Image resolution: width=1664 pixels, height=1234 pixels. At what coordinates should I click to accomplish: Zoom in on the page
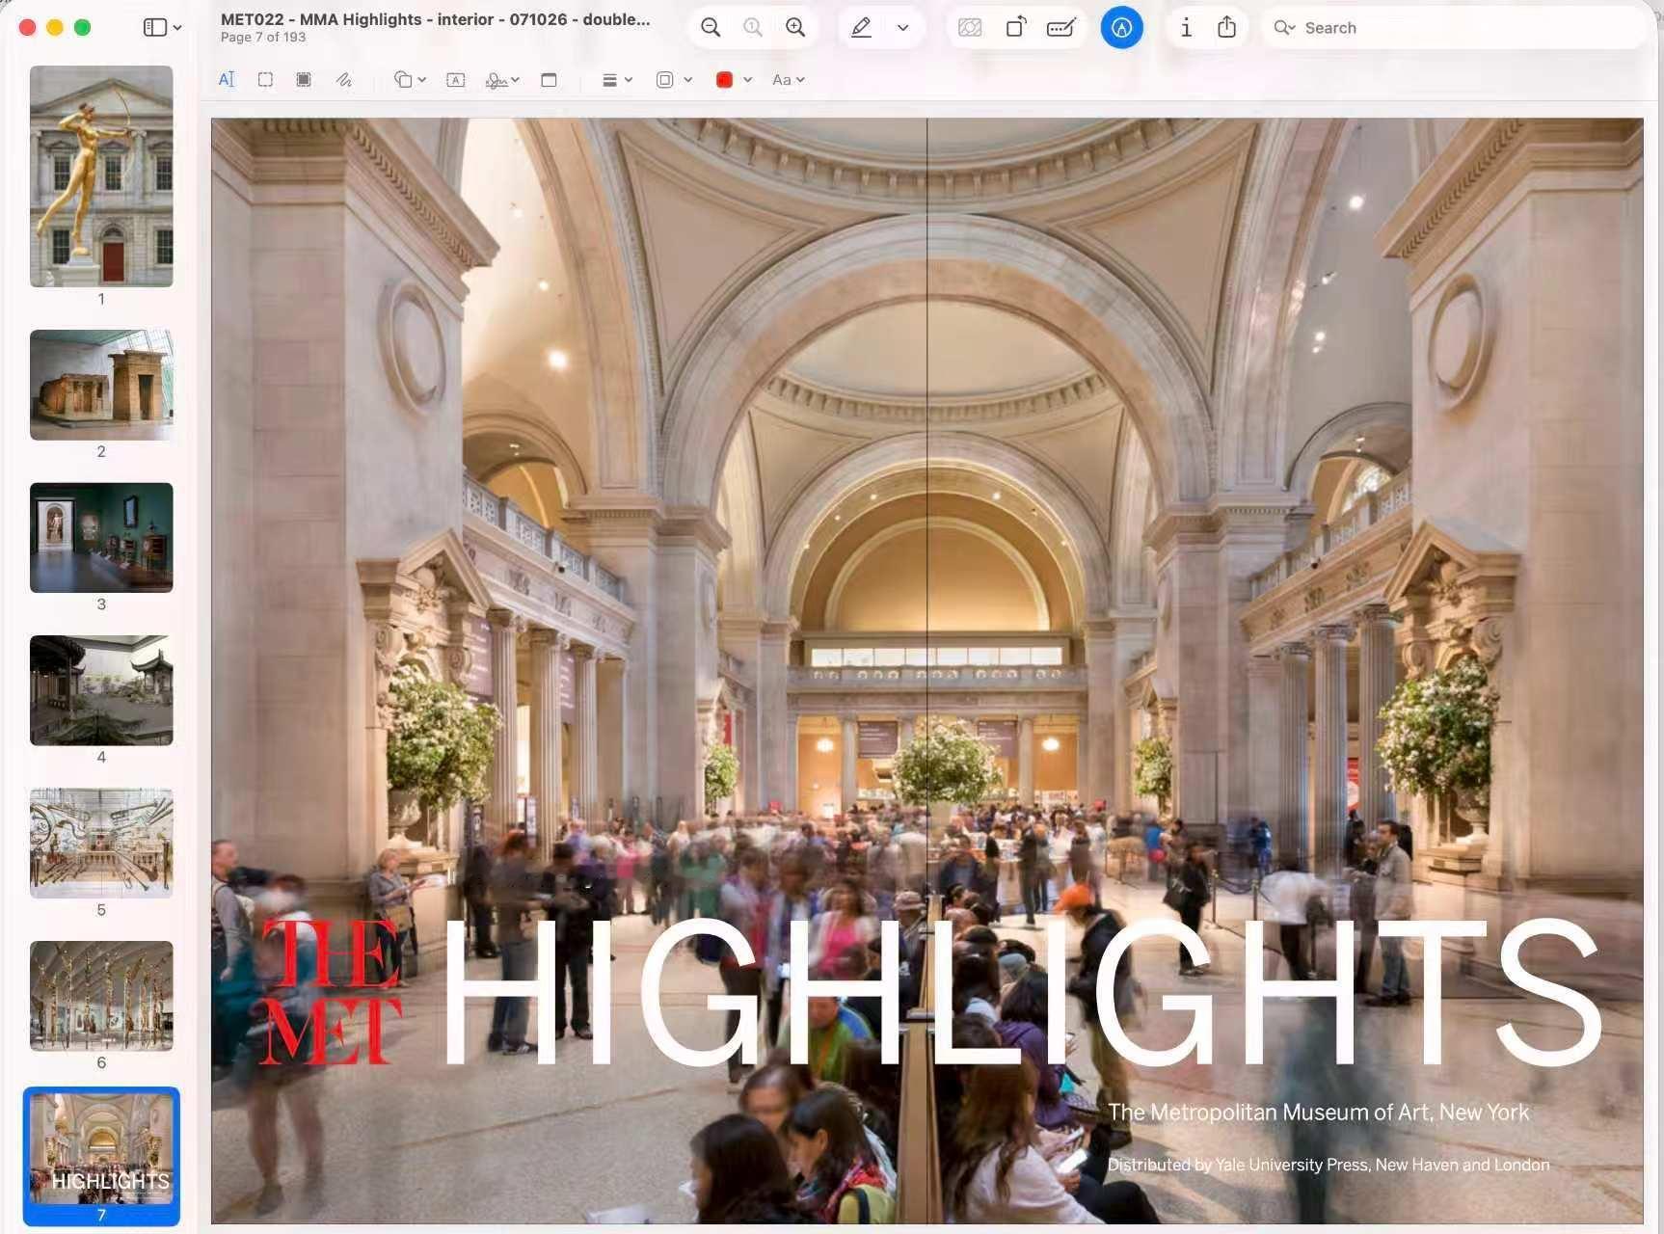point(795,28)
